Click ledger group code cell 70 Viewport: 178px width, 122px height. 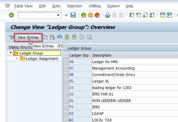(x=81, y=107)
